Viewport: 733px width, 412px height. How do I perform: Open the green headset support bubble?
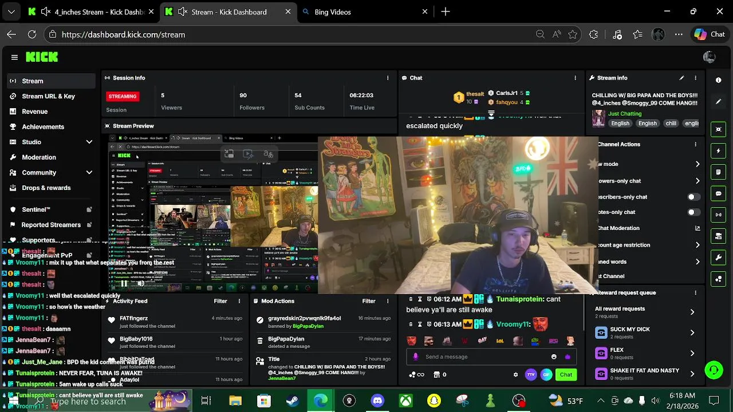pos(714,370)
